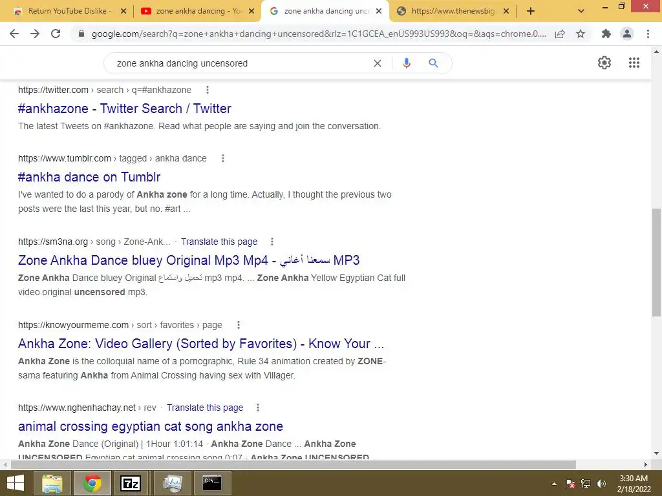Switch to Chrome in taskbar
Image resolution: width=662 pixels, height=496 pixels.
[x=92, y=483]
